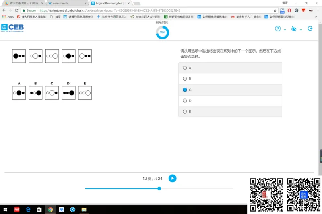Open the Windows Store taskbar icon
Image resolution: width=322 pixels, height=214 pixels.
coord(39,210)
